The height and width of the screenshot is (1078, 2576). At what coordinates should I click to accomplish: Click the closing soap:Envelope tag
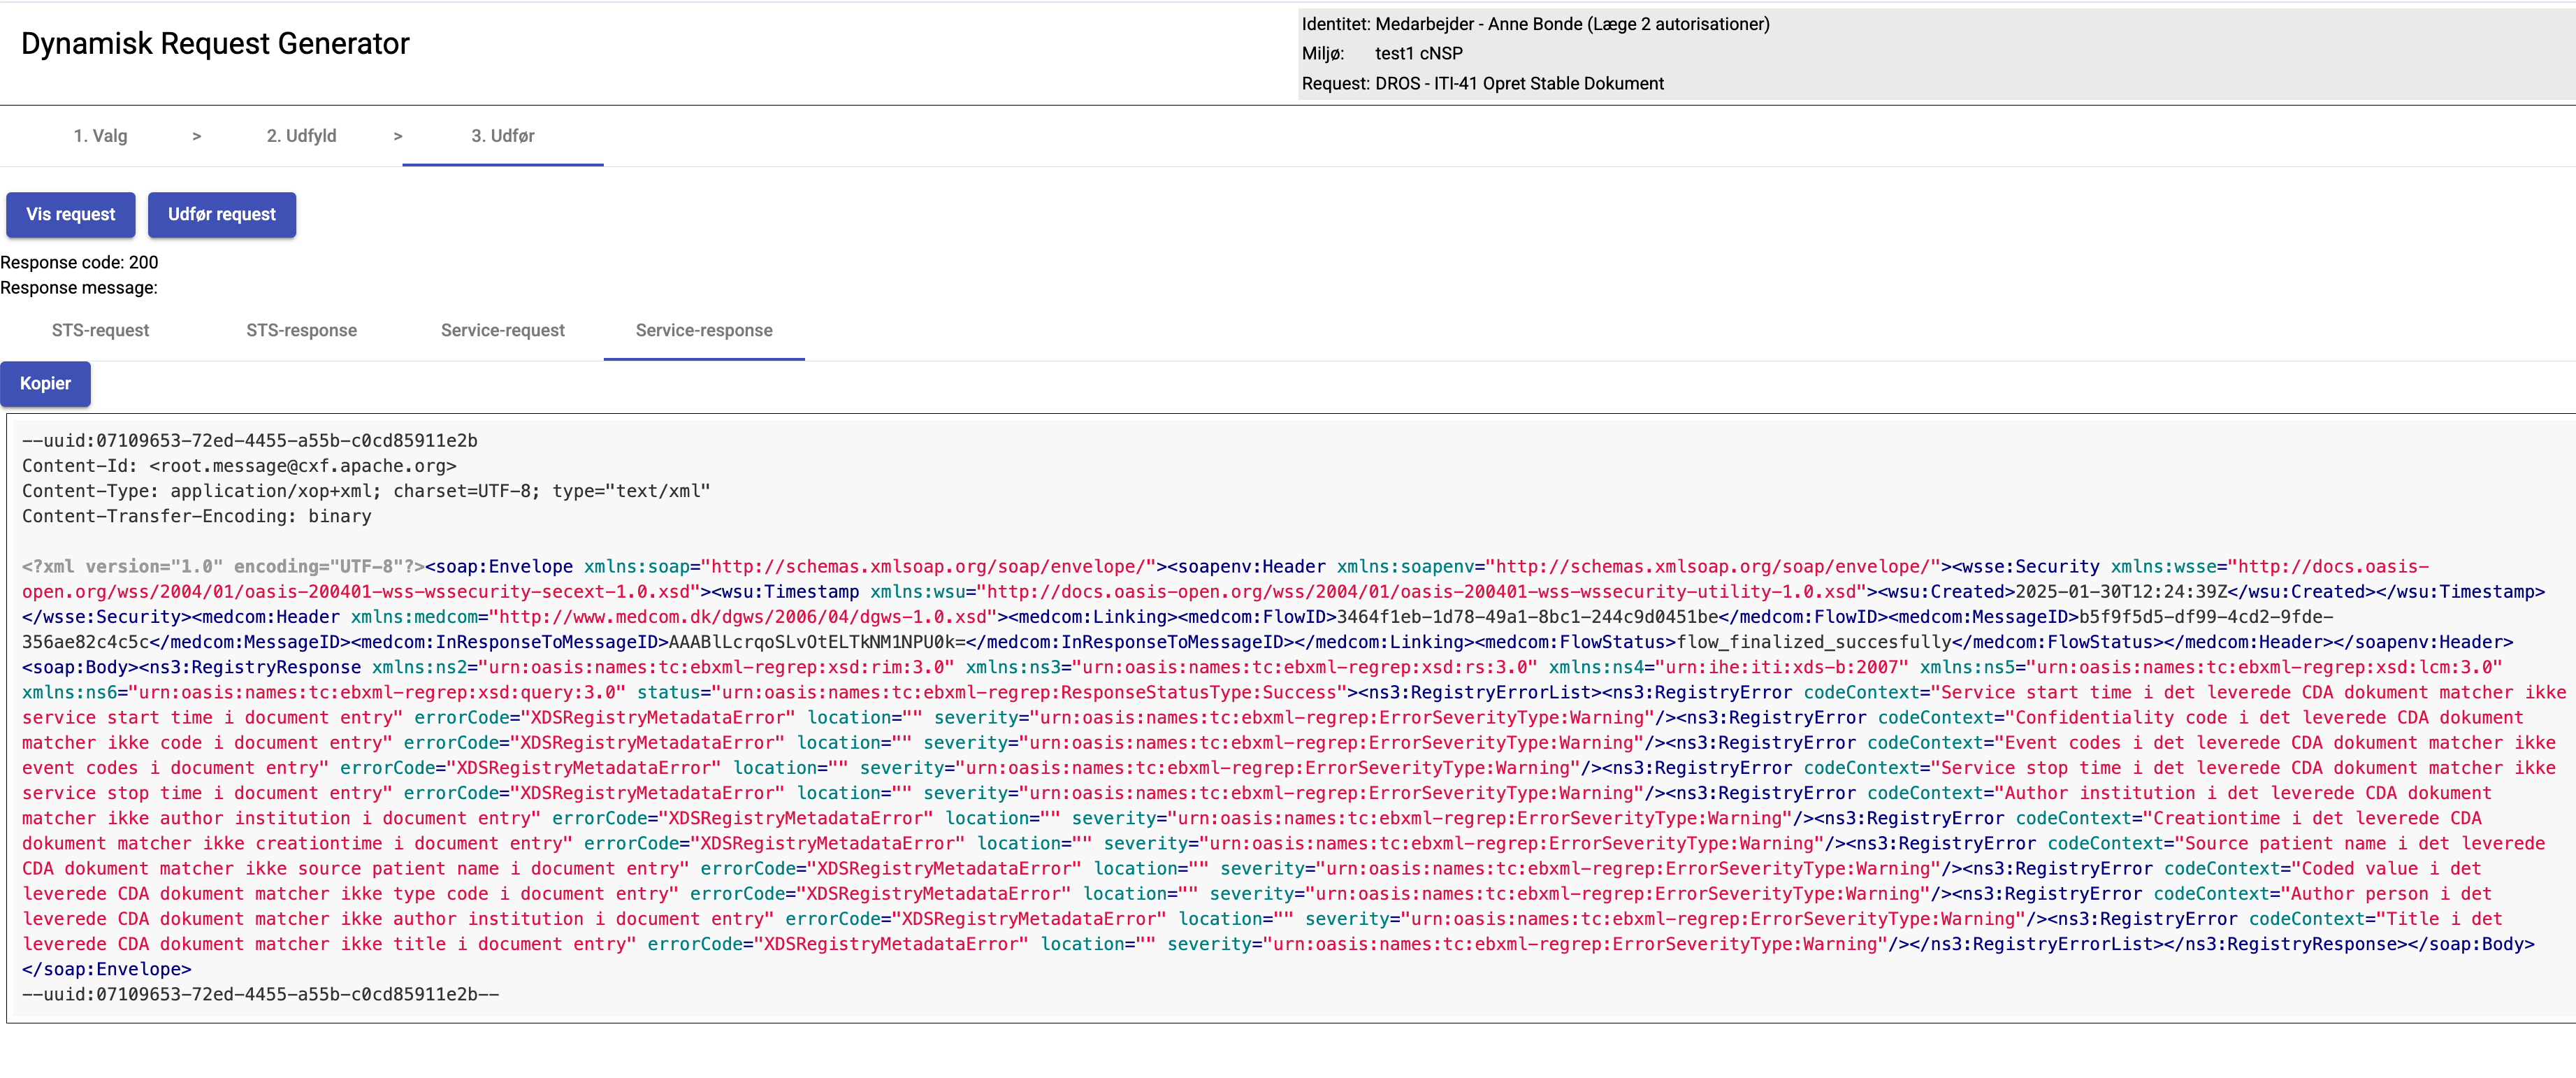pos(106,970)
